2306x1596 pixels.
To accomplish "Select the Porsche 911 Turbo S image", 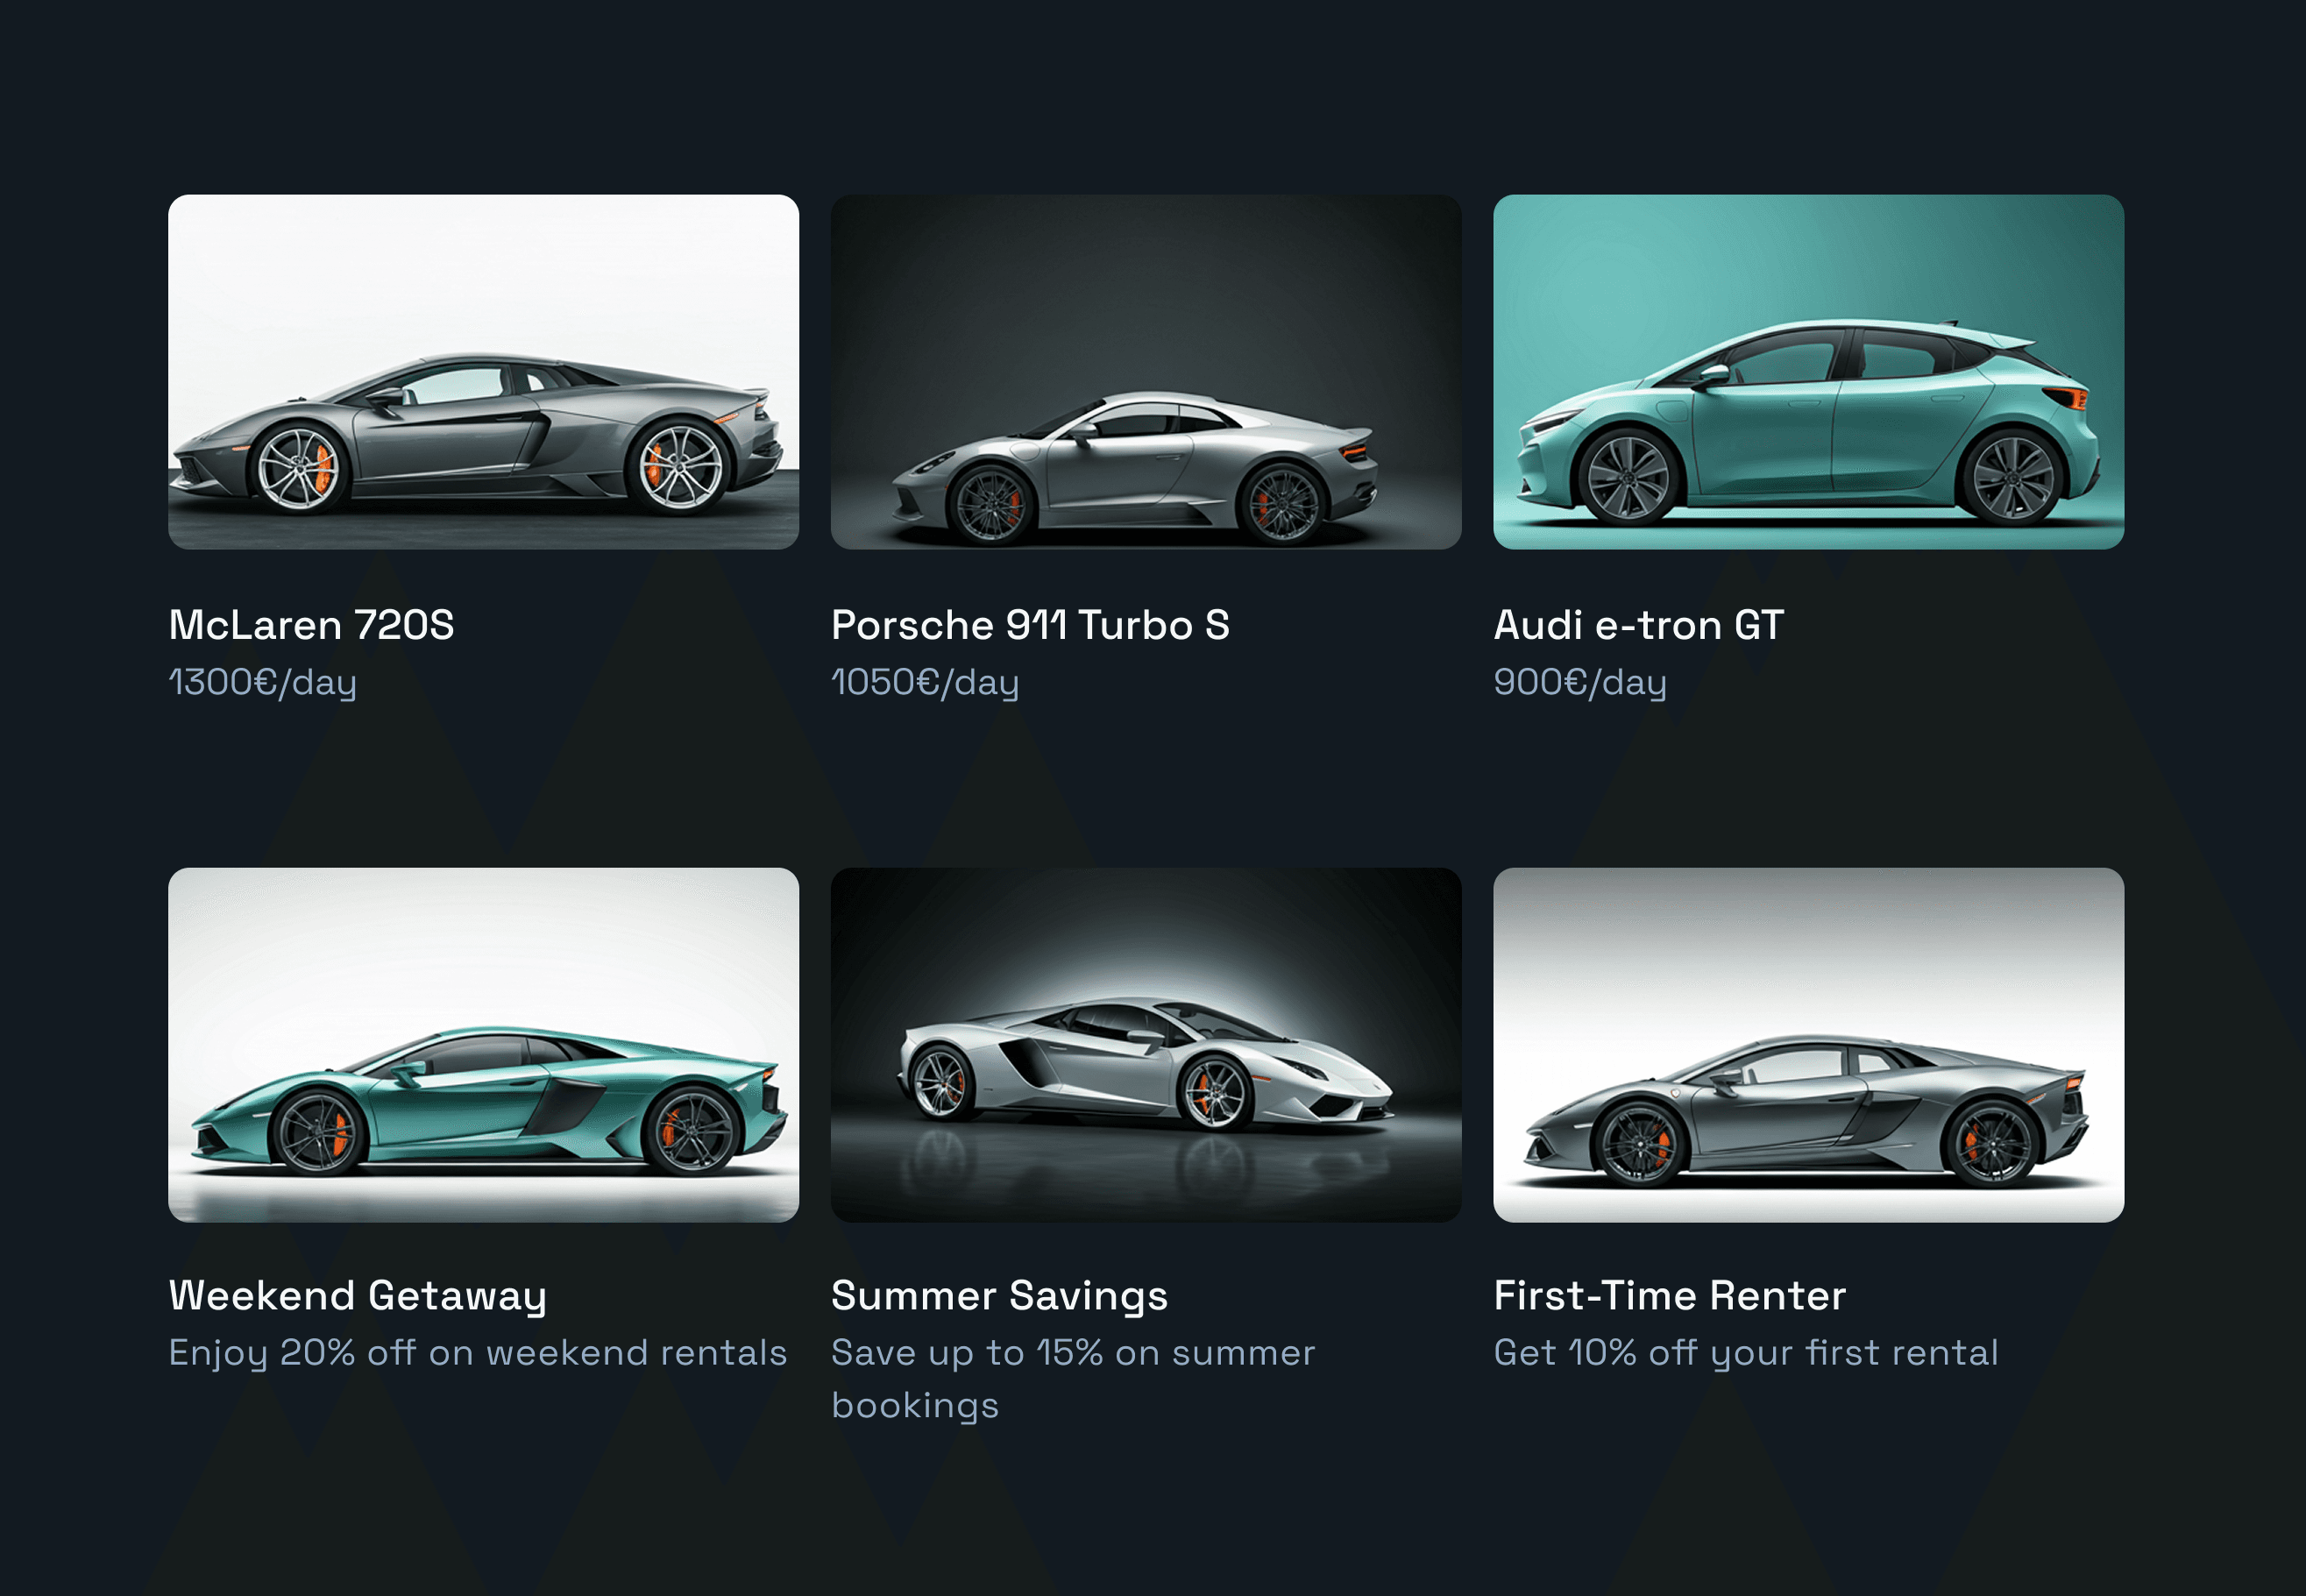I will pos(1146,371).
